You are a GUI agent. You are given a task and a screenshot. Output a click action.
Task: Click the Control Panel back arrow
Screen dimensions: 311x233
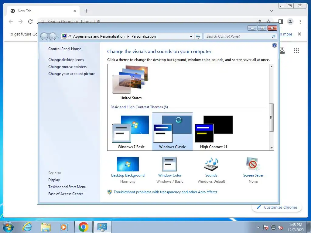click(x=44, y=36)
